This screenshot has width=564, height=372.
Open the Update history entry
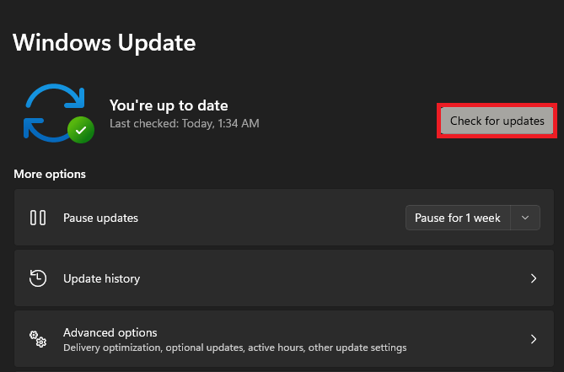[101, 278]
